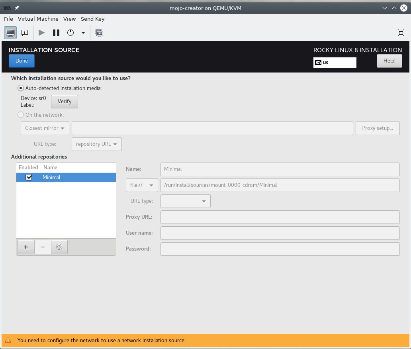Click the blue Done button
Viewport: 411px width, 349px height.
point(22,61)
